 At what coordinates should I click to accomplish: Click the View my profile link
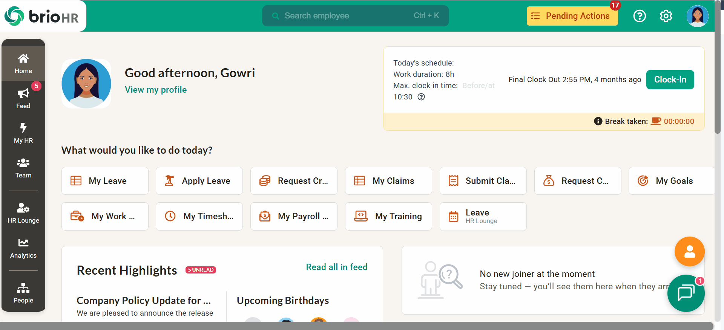coord(156,90)
